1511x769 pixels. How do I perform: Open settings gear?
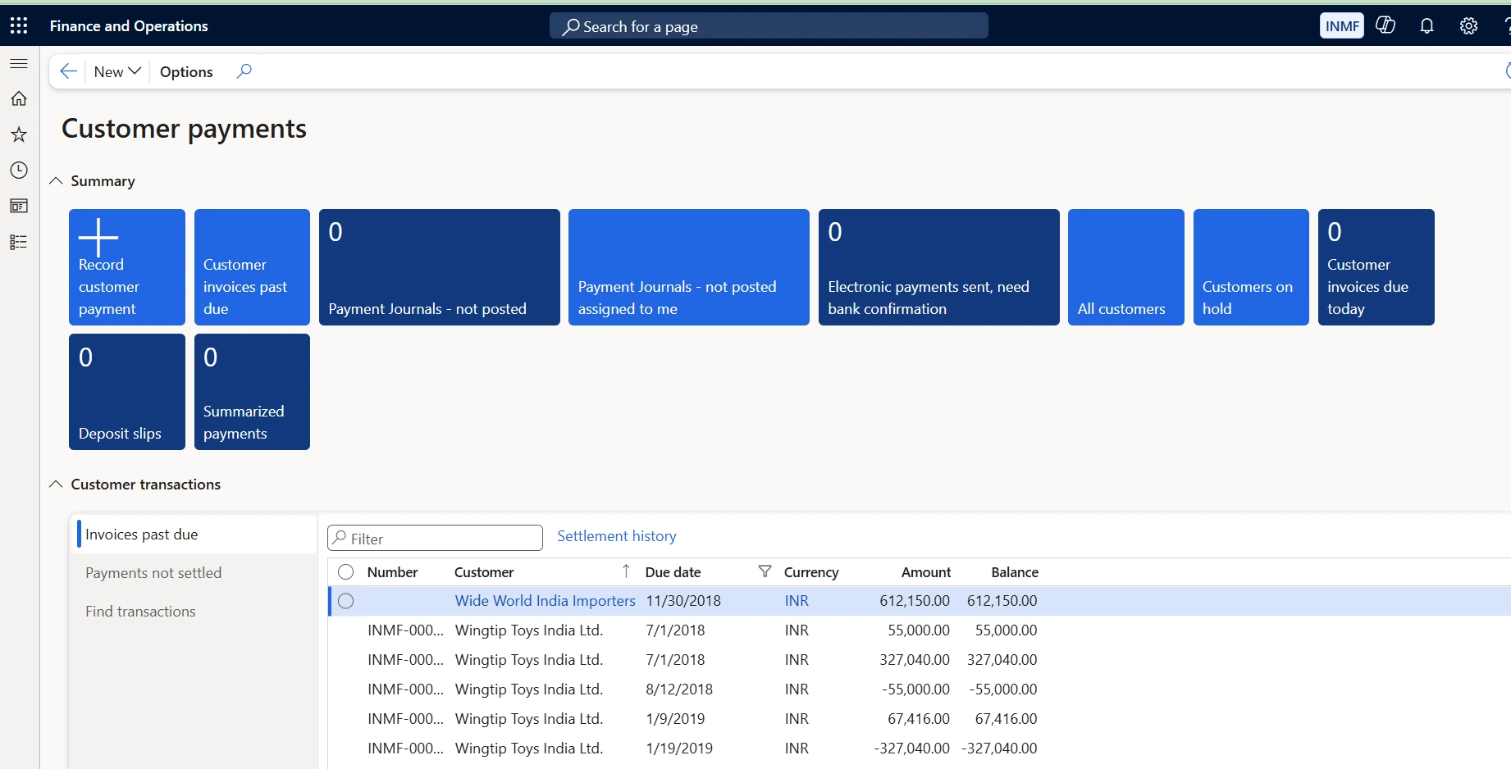tap(1468, 25)
